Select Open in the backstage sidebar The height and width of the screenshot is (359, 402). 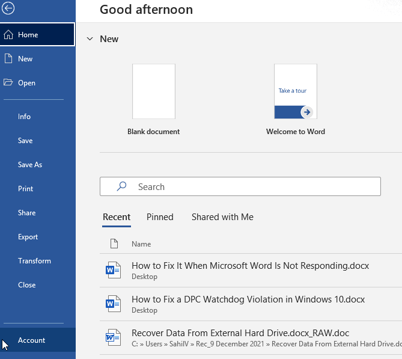point(37,82)
